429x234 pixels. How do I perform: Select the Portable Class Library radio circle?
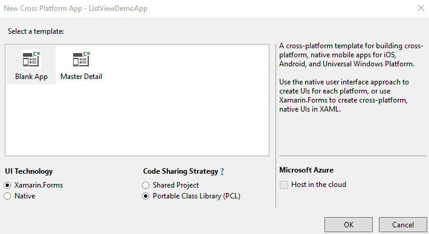(146, 196)
